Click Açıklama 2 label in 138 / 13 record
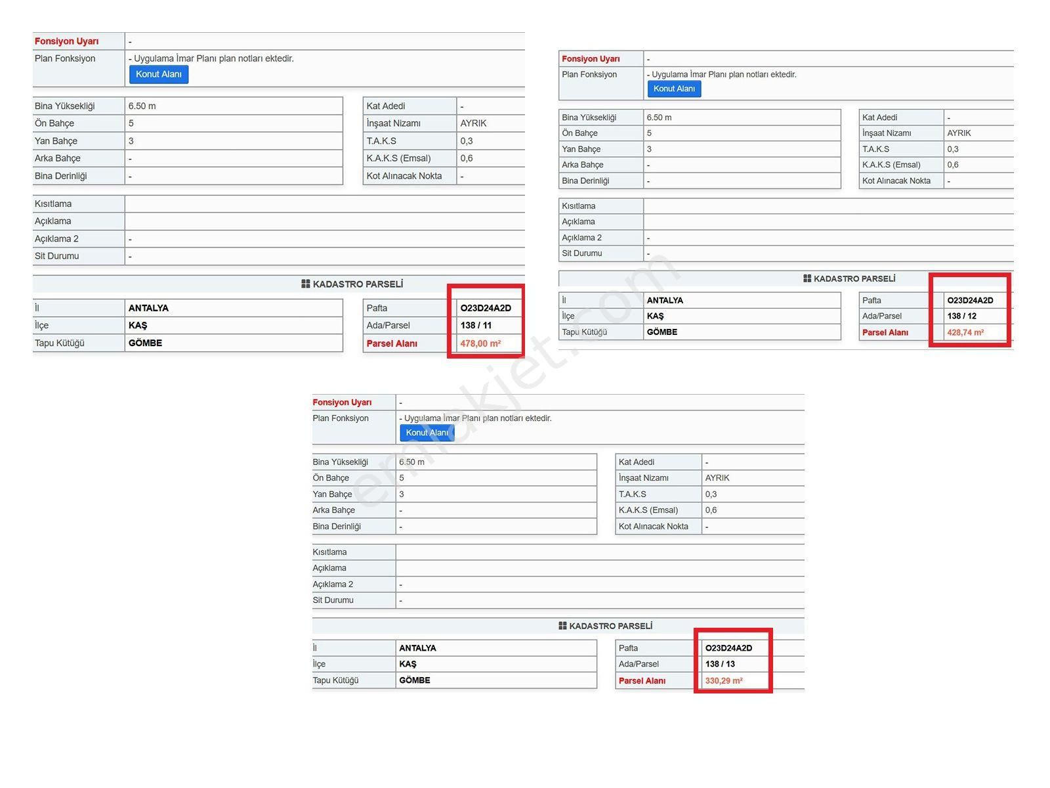 point(333,584)
